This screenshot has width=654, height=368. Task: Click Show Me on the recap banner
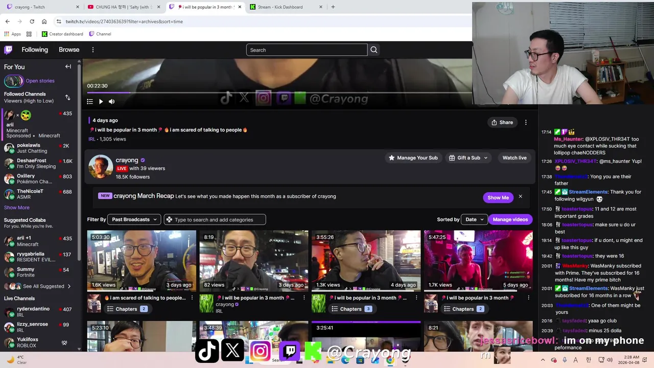click(498, 197)
